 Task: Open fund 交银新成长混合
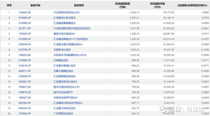coord(62,50)
